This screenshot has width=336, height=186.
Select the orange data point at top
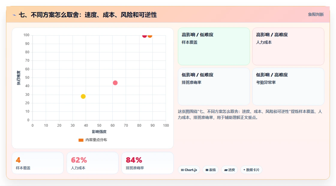(x=150, y=36)
